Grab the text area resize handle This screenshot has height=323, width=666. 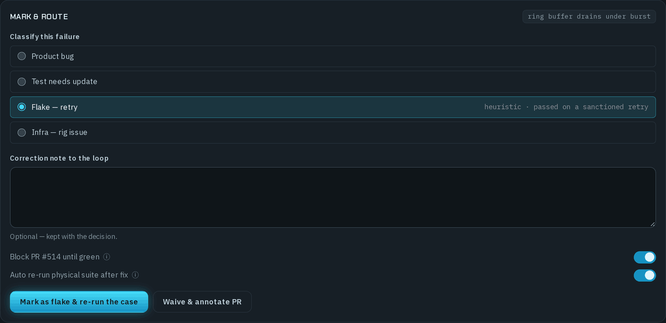tap(653, 224)
